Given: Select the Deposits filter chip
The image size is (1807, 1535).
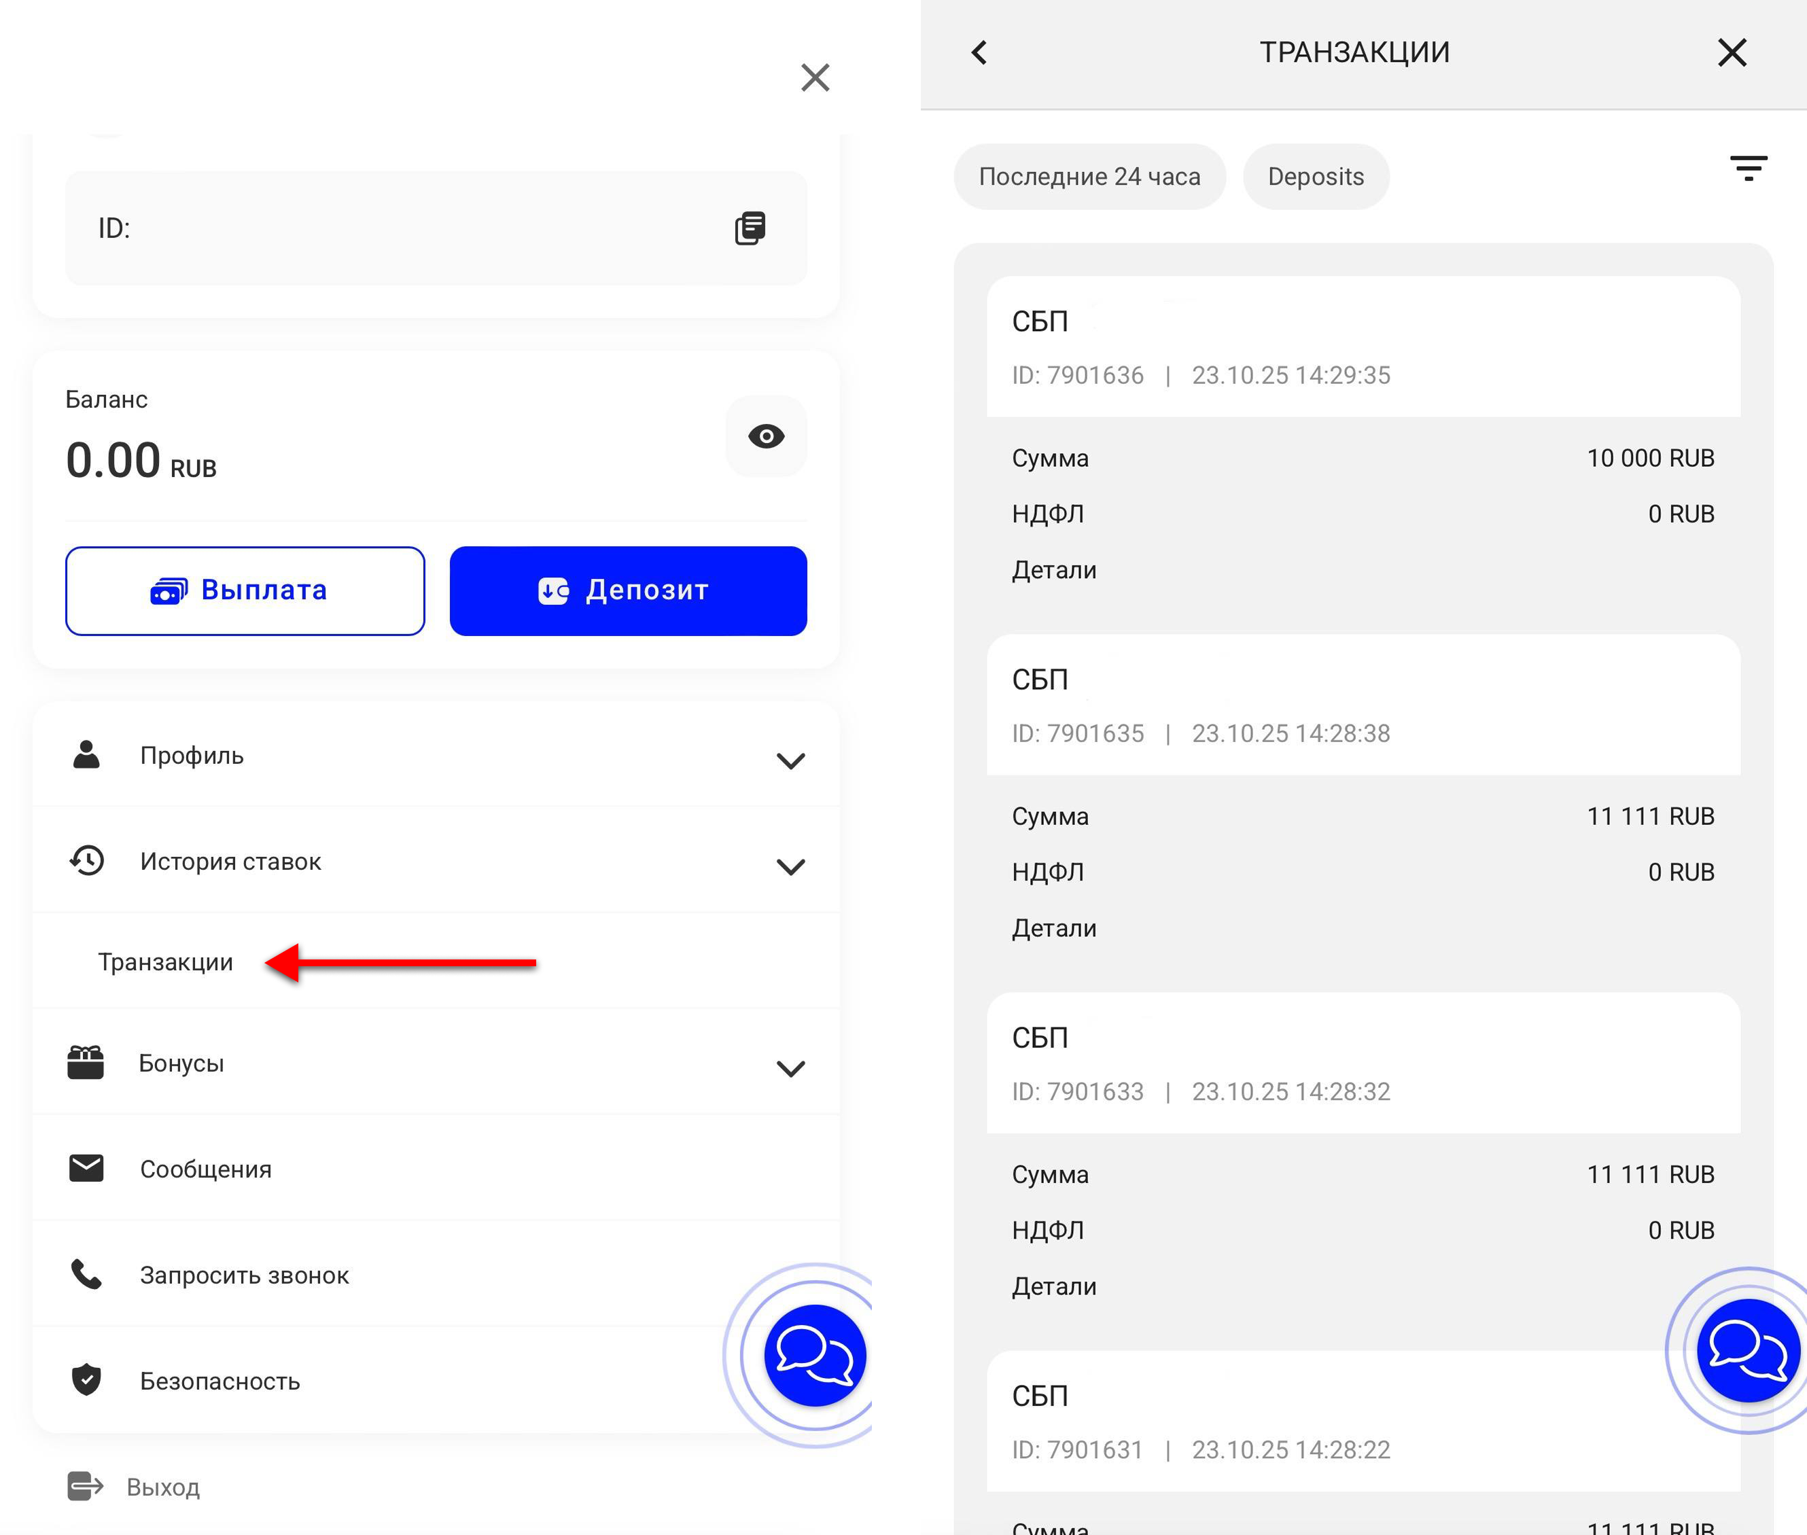Looking at the screenshot, I should [x=1315, y=177].
